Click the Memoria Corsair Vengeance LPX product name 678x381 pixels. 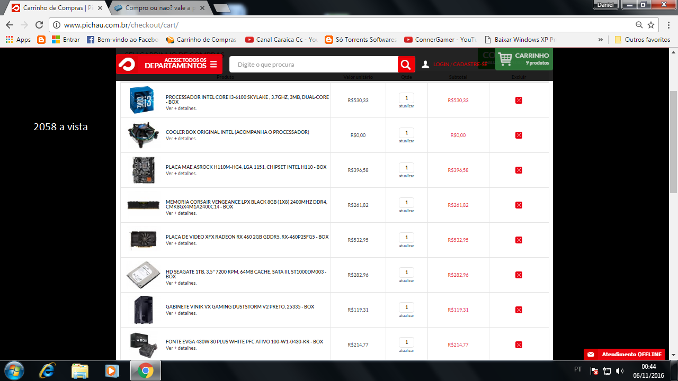pyautogui.click(x=247, y=204)
